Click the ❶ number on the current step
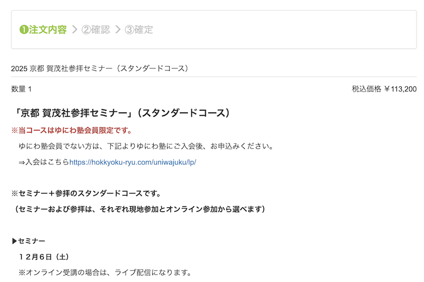The image size is (424, 282). coord(23,30)
